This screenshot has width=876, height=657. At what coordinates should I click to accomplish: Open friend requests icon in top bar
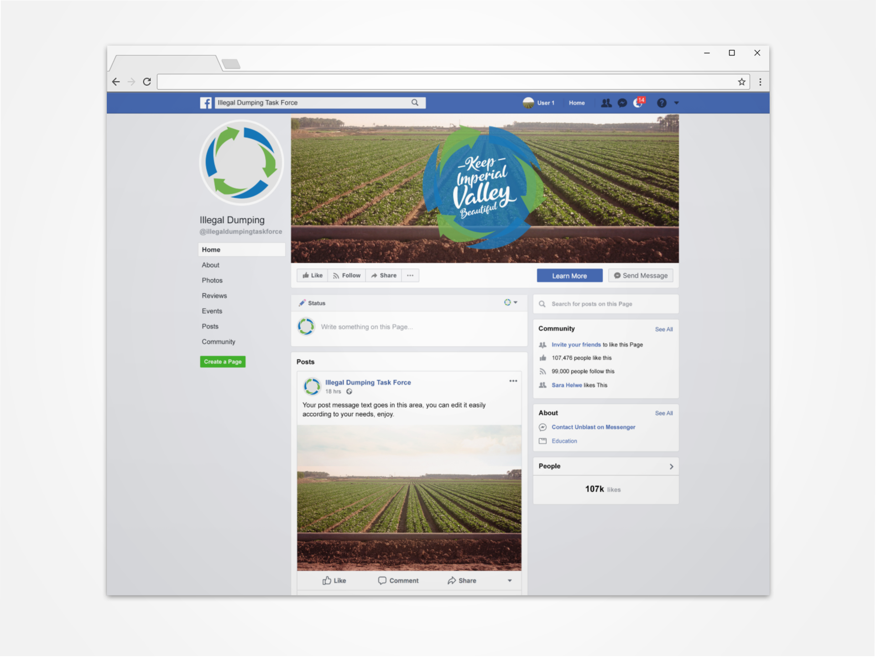[606, 103]
